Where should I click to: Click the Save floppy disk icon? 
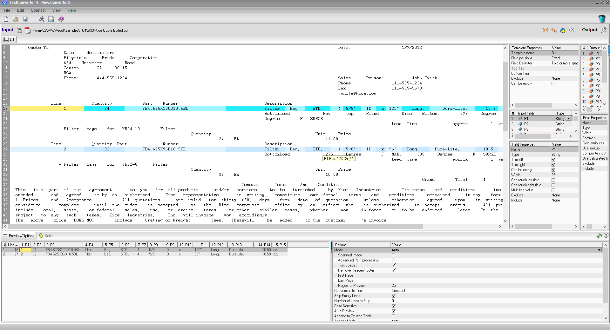pos(25,19)
